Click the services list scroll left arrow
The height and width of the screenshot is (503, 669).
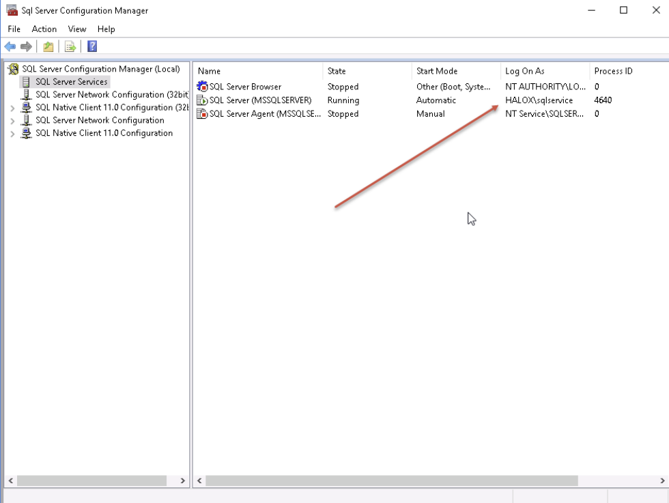199,480
